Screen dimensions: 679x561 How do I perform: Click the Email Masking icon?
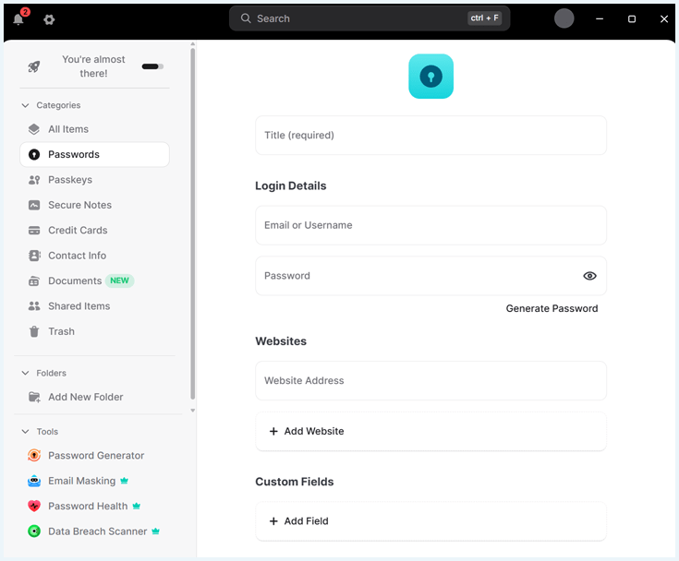(34, 481)
